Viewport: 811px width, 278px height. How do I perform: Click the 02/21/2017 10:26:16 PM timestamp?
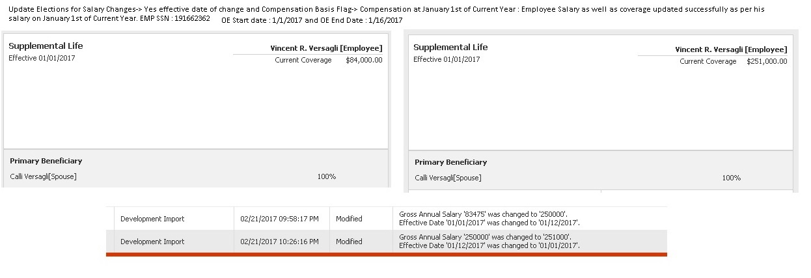279,242
